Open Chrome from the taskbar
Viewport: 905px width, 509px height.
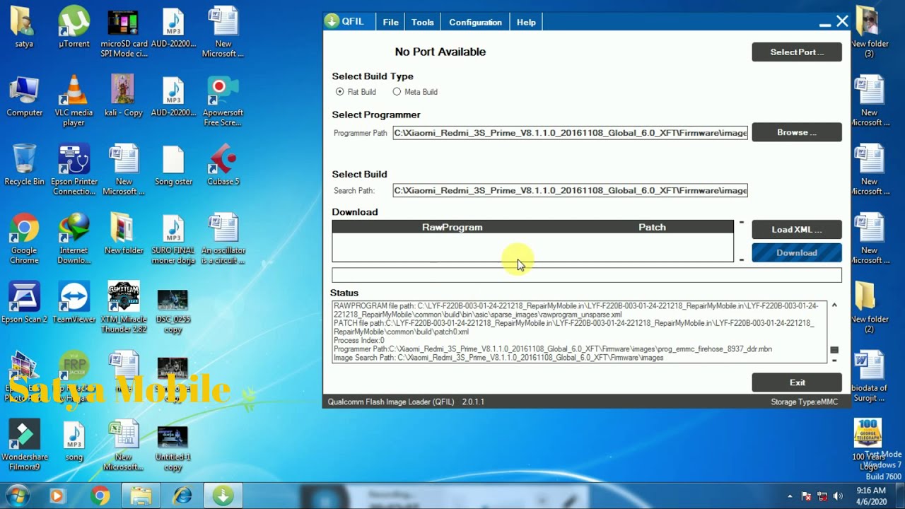pos(100,496)
